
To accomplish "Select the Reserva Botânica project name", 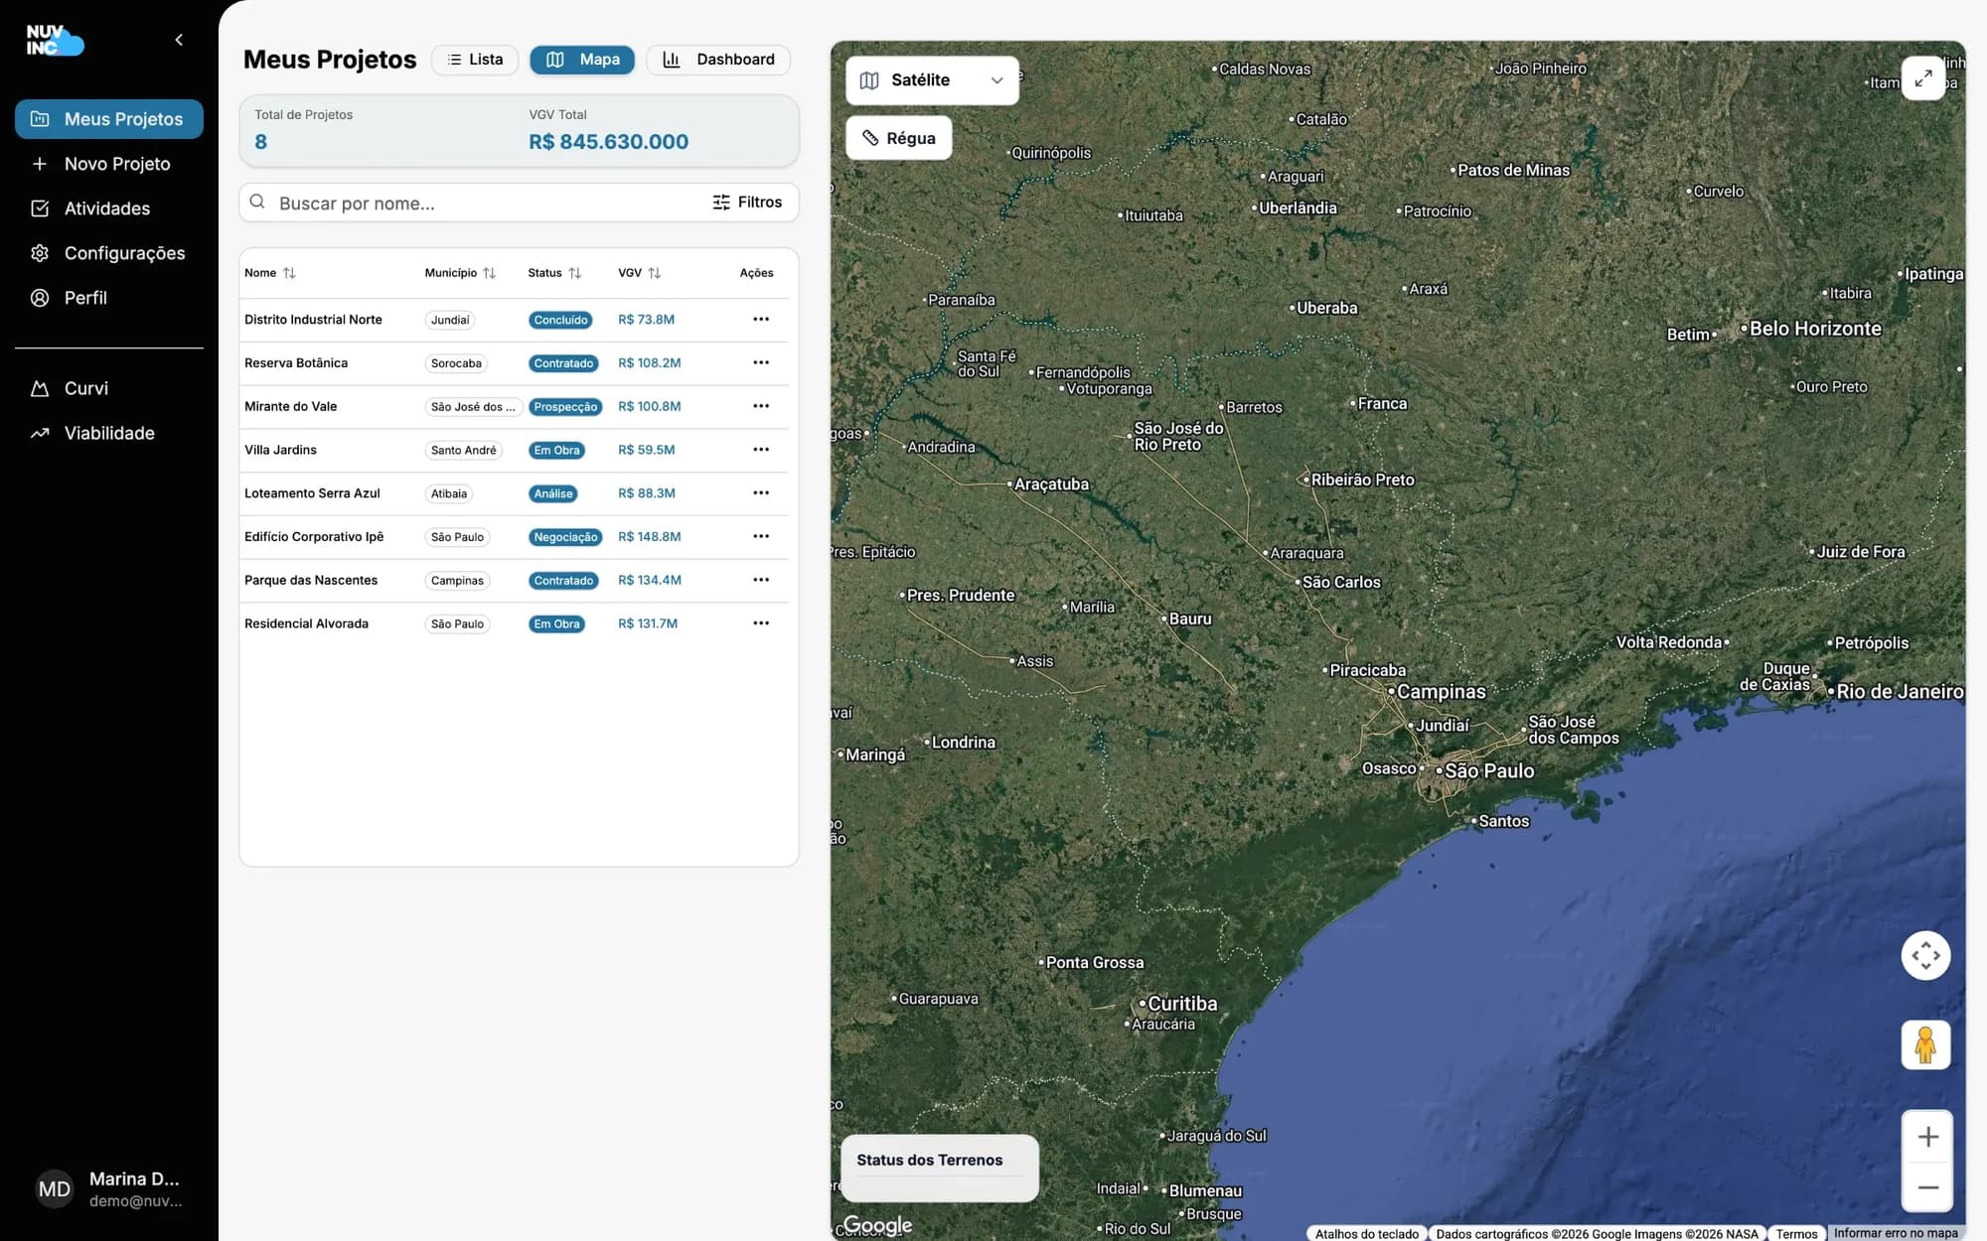I will (x=296, y=363).
